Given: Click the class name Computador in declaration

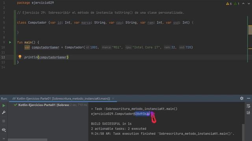Looking at the screenshot, I should (37, 23).
